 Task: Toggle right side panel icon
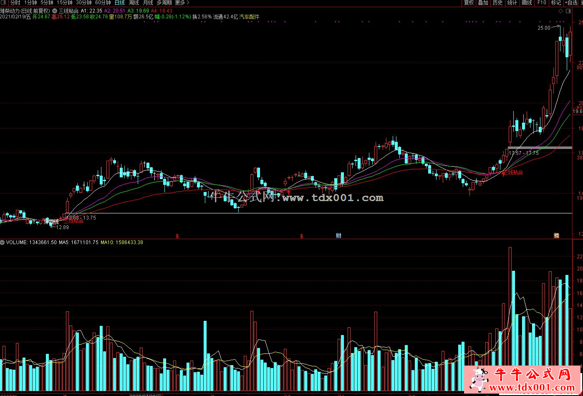[568, 11]
